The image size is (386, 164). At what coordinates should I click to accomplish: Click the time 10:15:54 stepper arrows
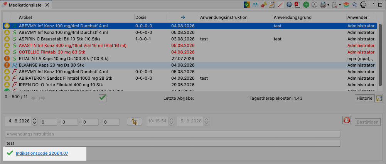pyautogui.click(x=172, y=121)
